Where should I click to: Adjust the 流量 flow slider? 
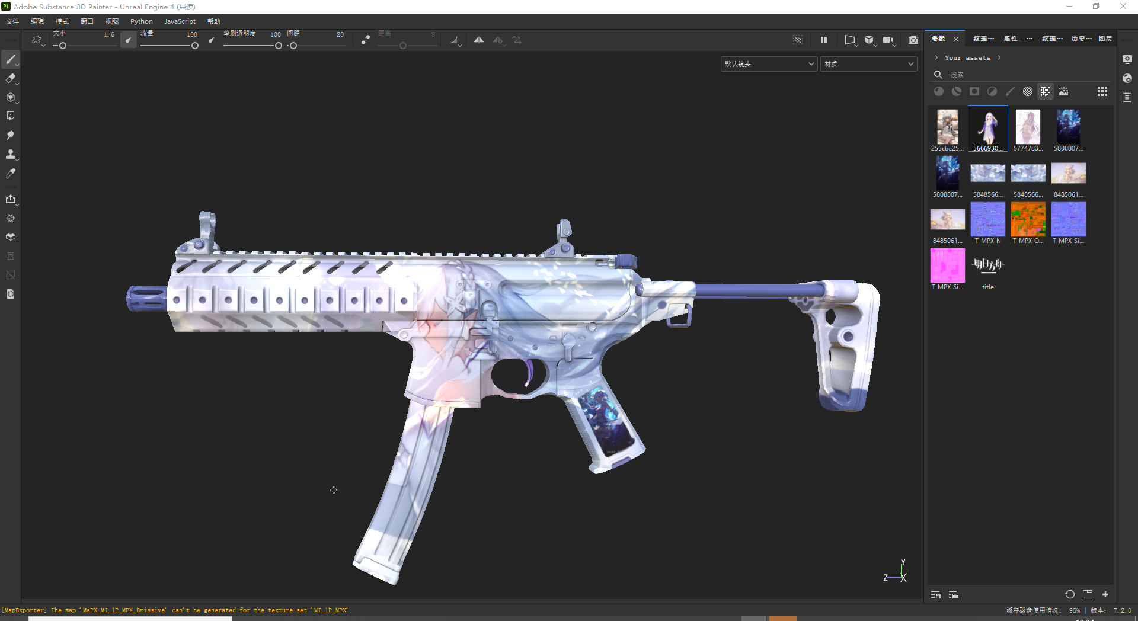coord(169,46)
